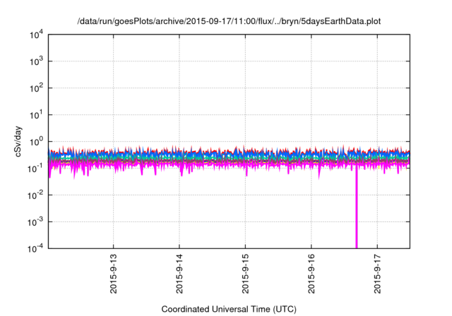The width and height of the screenshot is (452, 316).
Task: Click the 10^-4 y-axis tick label
Action: [35, 248]
